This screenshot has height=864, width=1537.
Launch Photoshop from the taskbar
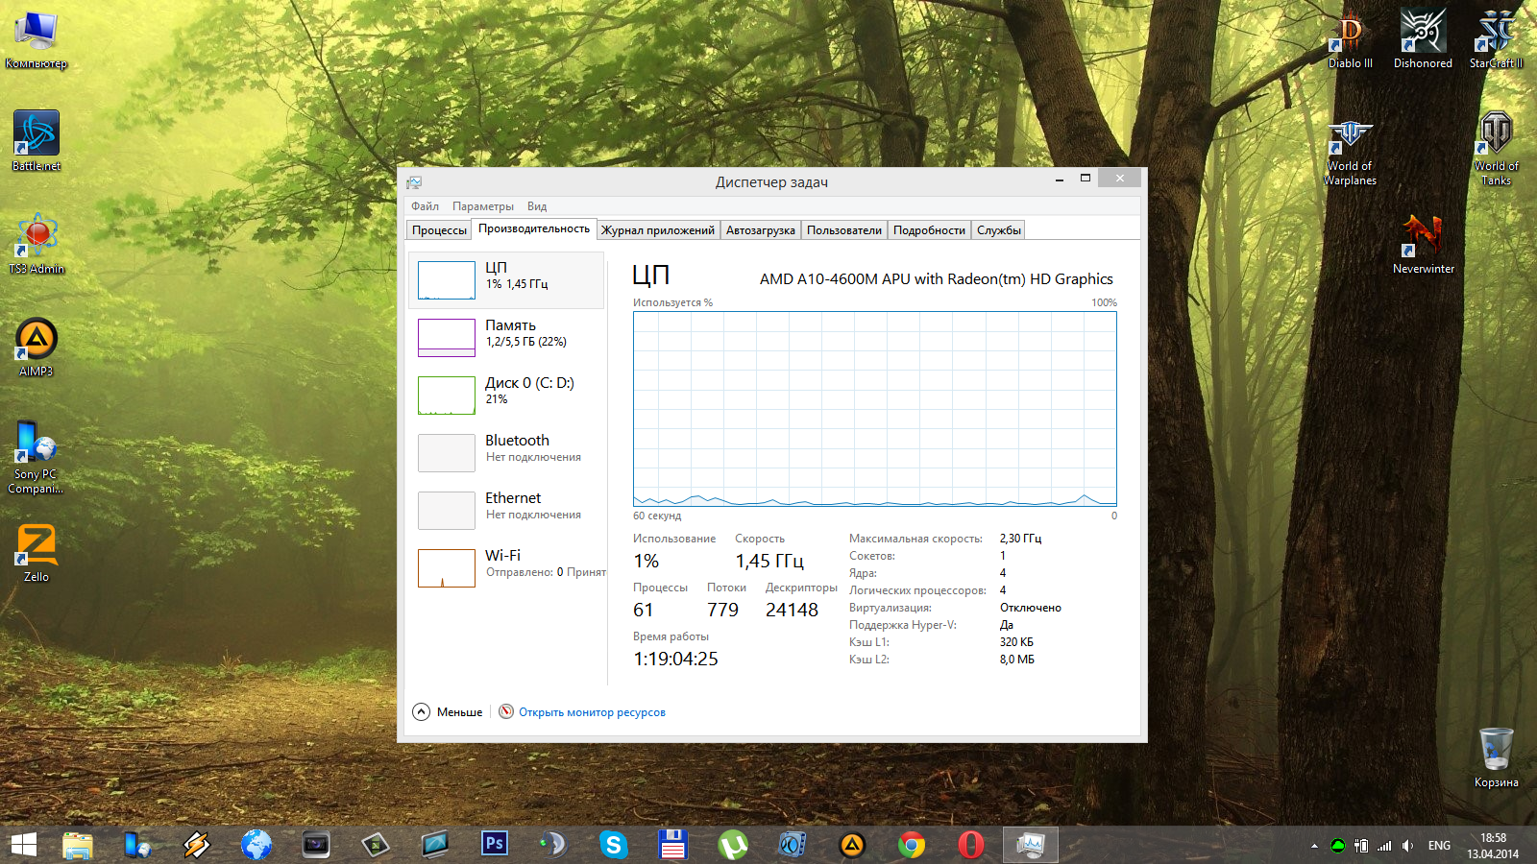[494, 844]
